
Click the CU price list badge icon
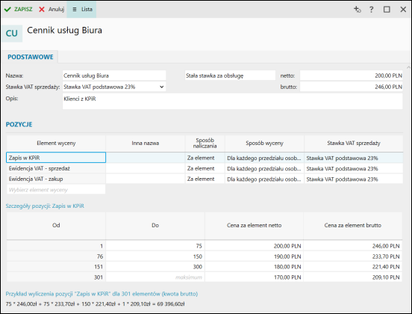(x=12, y=34)
